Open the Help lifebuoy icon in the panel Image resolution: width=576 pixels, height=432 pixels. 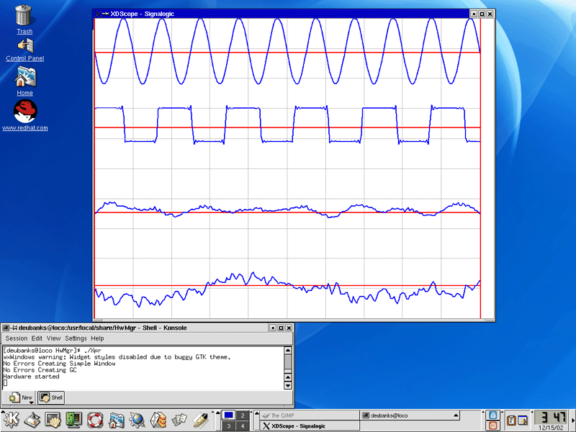click(x=95, y=420)
